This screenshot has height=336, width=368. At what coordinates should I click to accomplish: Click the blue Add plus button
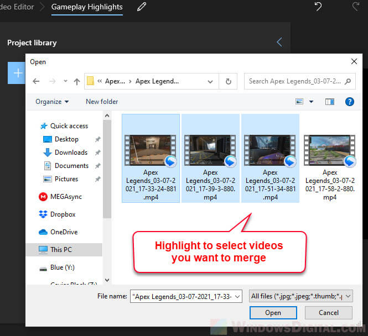pyautogui.click(x=17, y=73)
